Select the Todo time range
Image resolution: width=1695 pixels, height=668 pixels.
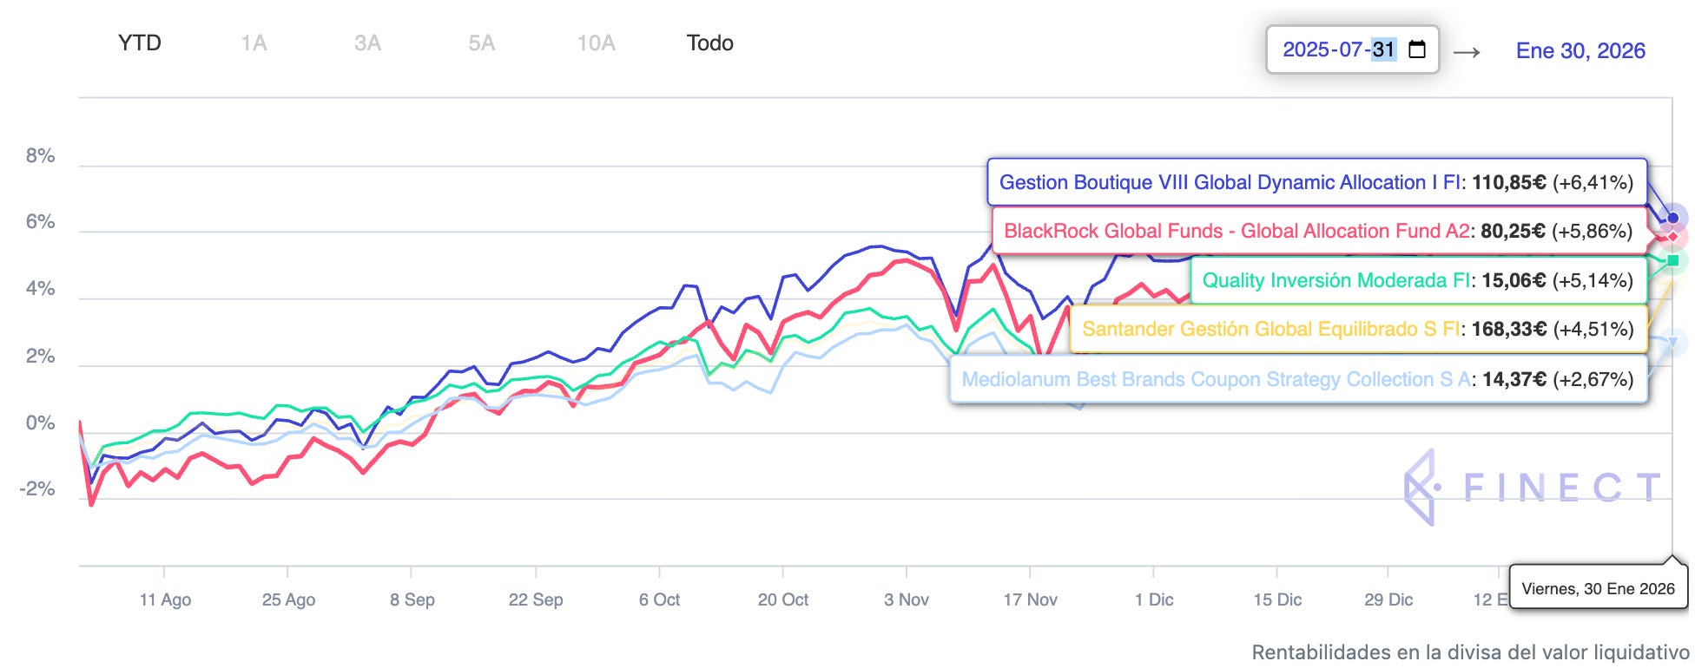709,43
